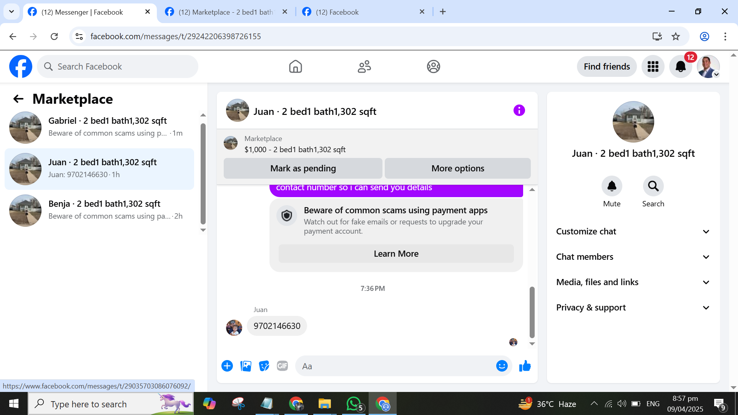This screenshot has height=415, width=738.
Task: Open the Friends icon in top navigation
Action: click(364, 66)
